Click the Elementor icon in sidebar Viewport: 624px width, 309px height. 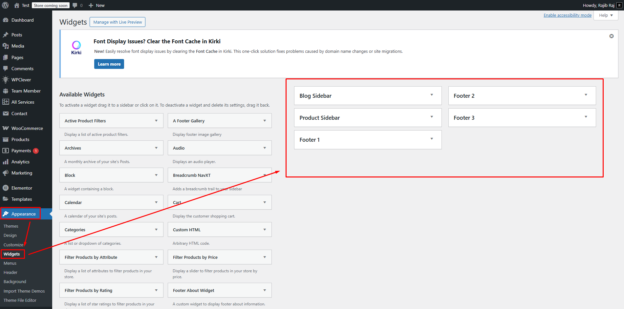tap(6, 188)
